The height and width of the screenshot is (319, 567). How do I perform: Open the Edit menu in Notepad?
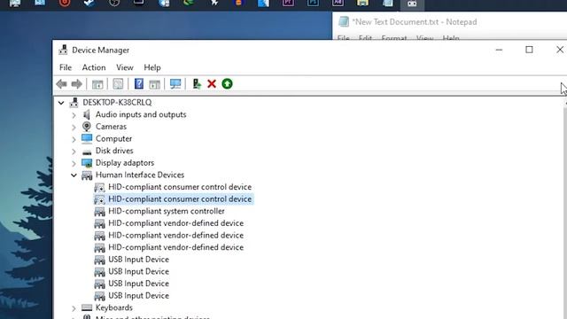tap(365, 37)
